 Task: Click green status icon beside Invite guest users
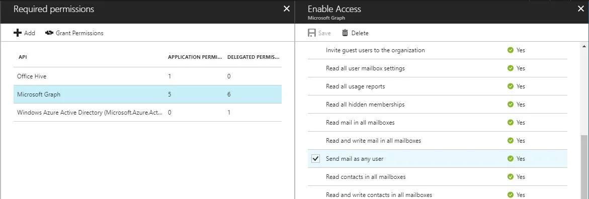coord(510,50)
